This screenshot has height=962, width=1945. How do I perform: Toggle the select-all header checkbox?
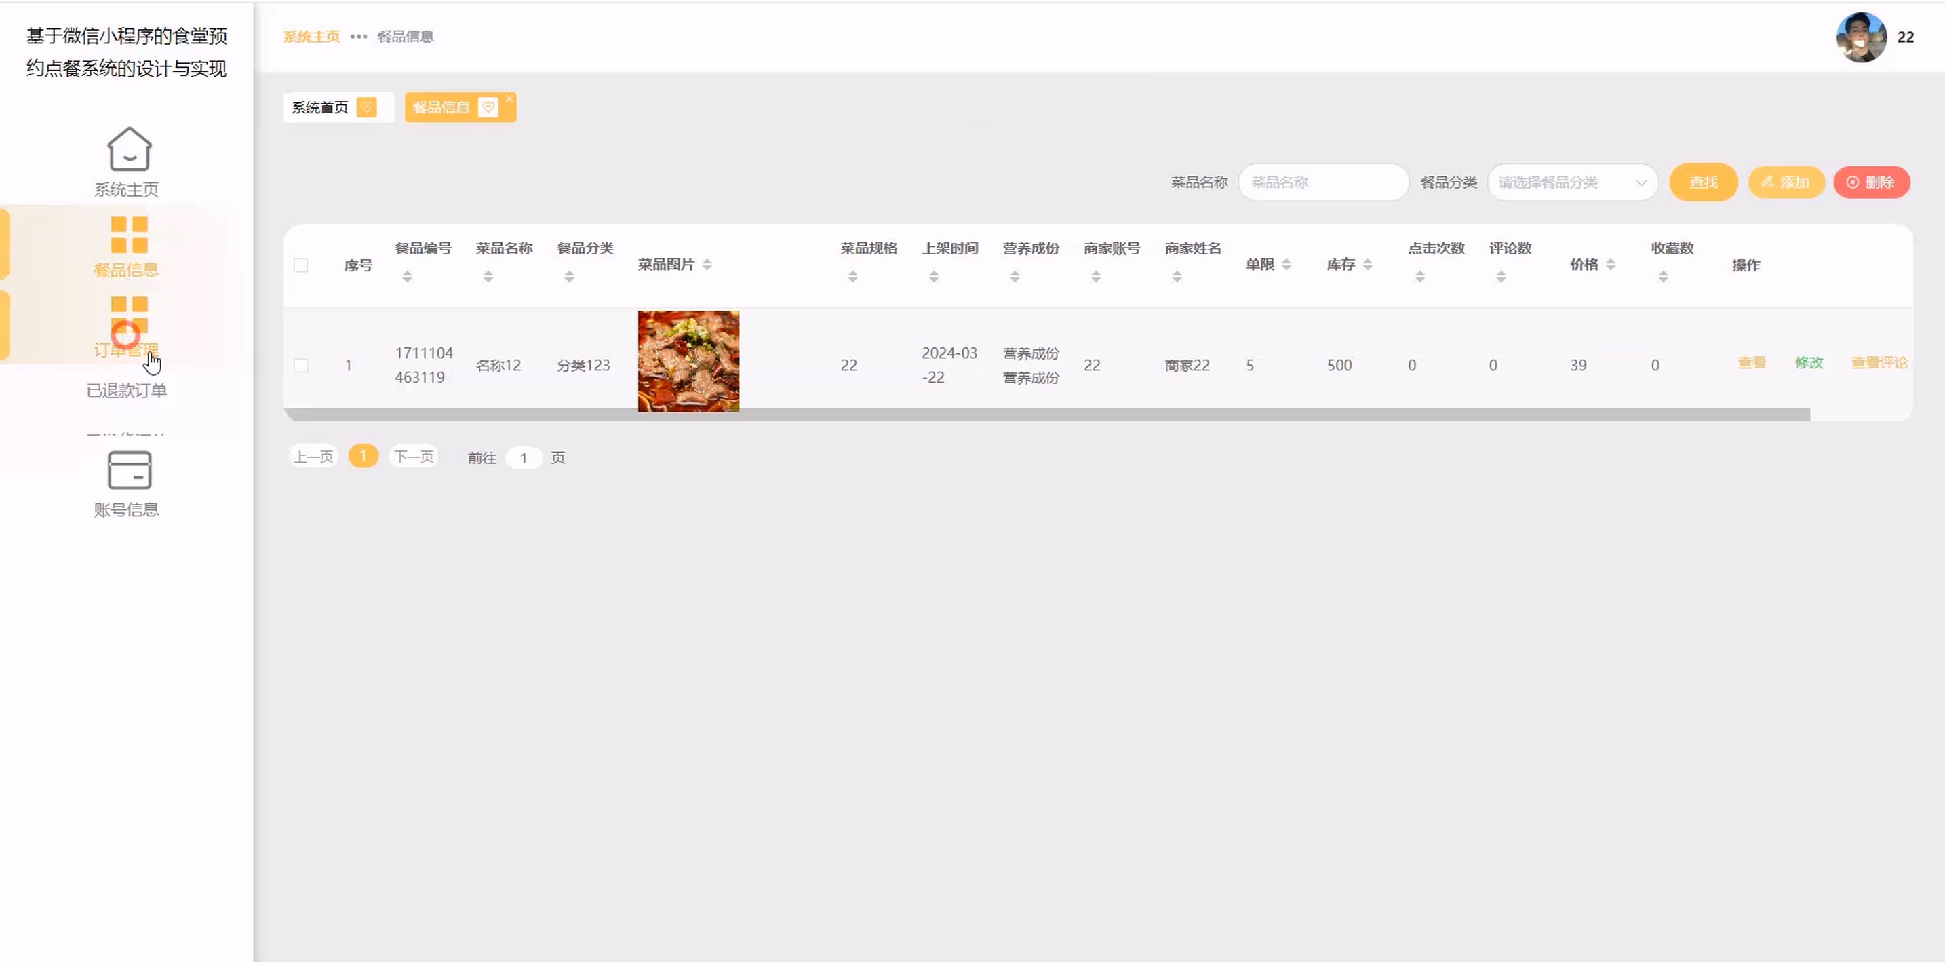tap(300, 265)
